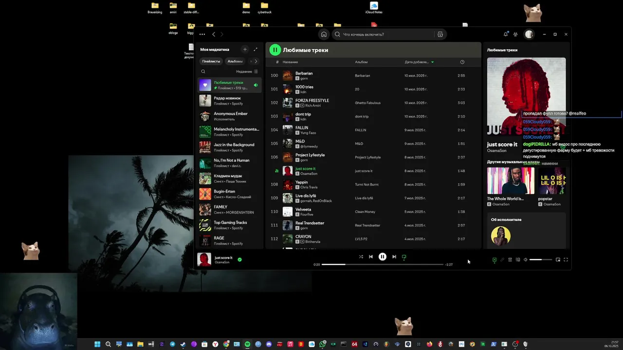Open the Windows Start button
The height and width of the screenshot is (350, 623).
click(97, 344)
